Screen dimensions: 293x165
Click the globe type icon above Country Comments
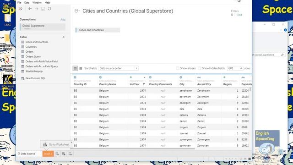pos(150,77)
